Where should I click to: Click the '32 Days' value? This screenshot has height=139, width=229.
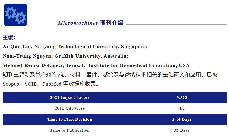pos(182,130)
